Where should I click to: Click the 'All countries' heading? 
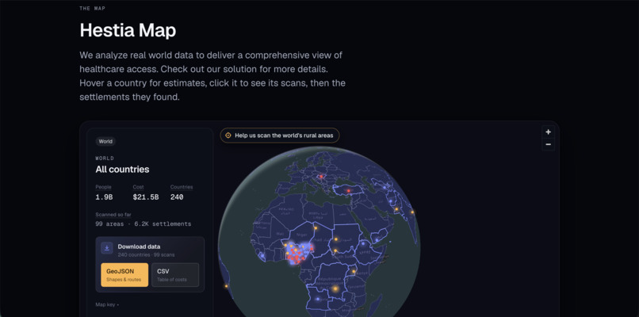coord(122,170)
